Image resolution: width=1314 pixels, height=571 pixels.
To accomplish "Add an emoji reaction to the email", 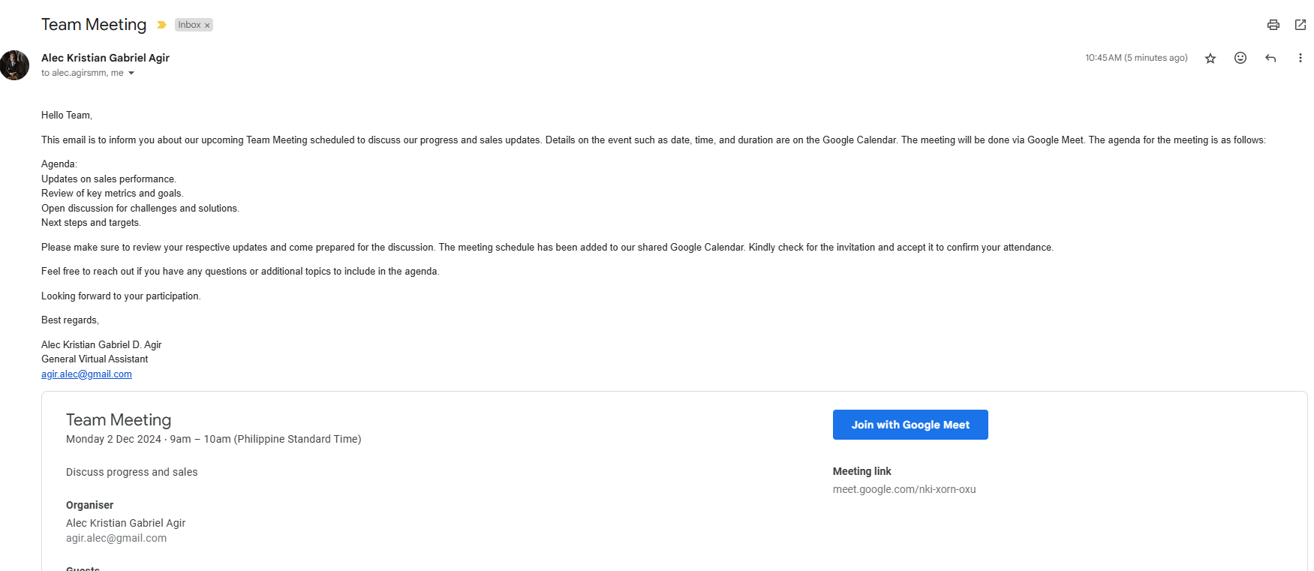I will (x=1240, y=58).
